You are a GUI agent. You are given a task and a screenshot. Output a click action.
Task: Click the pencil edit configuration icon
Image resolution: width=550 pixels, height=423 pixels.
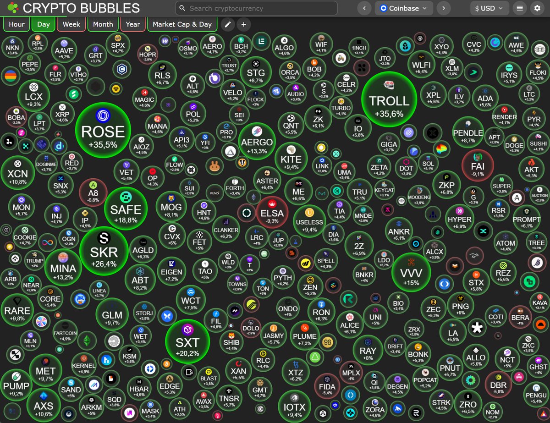pos(227,25)
